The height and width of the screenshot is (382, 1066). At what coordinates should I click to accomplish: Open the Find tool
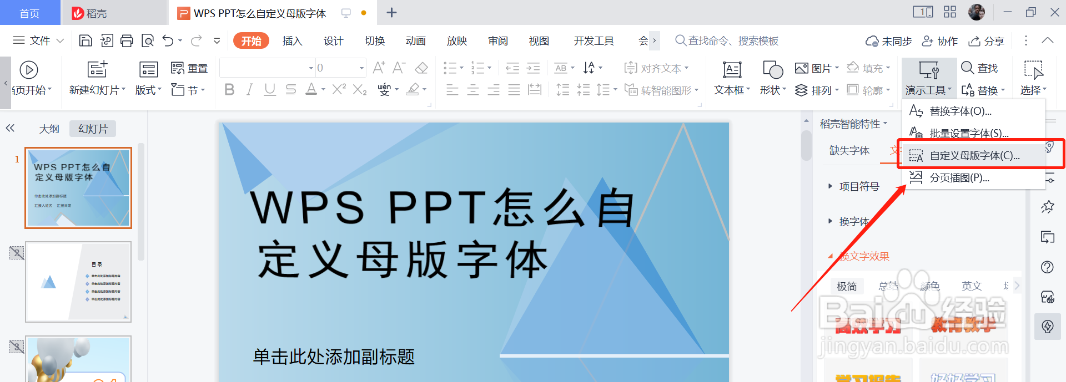pyautogui.click(x=979, y=68)
